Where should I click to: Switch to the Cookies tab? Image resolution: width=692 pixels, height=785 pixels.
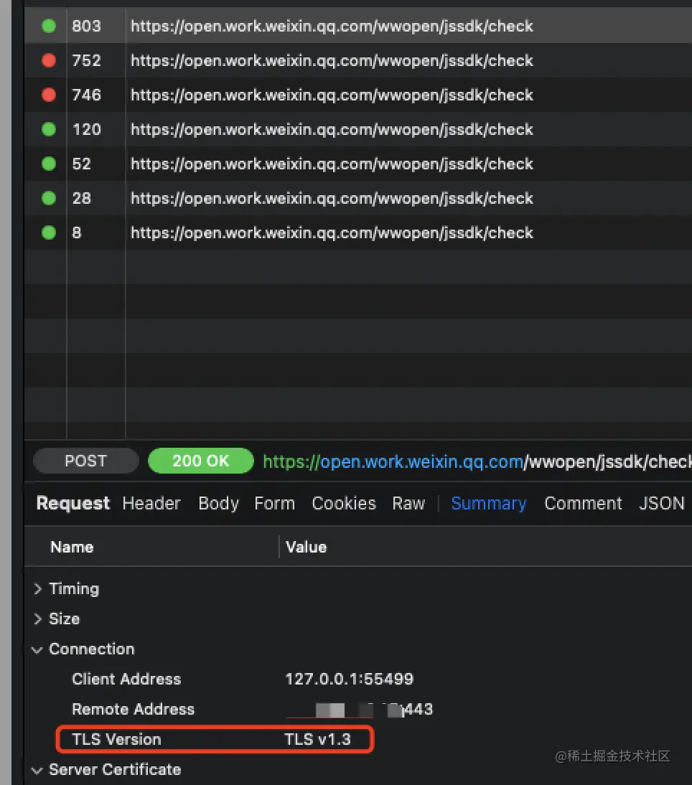pos(344,504)
